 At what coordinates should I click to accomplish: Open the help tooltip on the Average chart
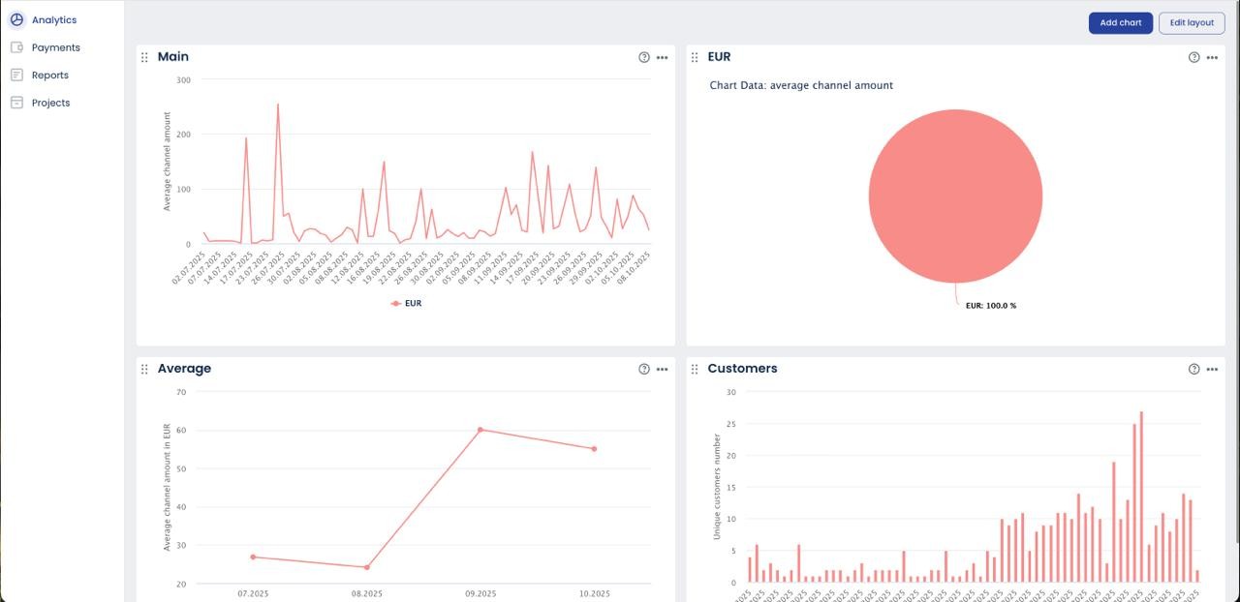[643, 369]
